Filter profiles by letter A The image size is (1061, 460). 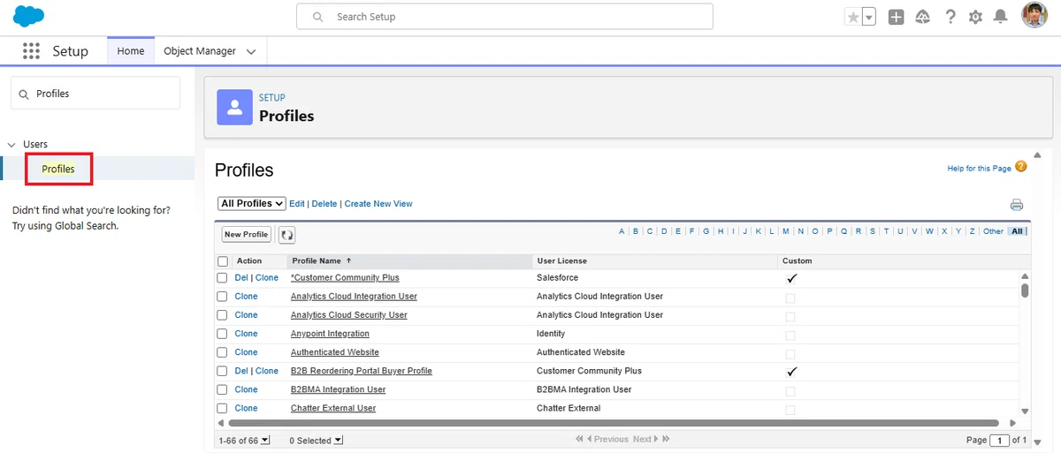click(x=622, y=231)
